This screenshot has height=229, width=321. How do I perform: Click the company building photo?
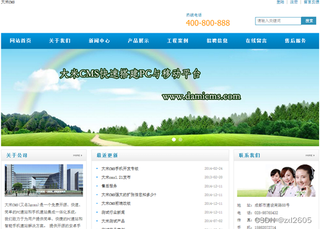click(x=44, y=181)
